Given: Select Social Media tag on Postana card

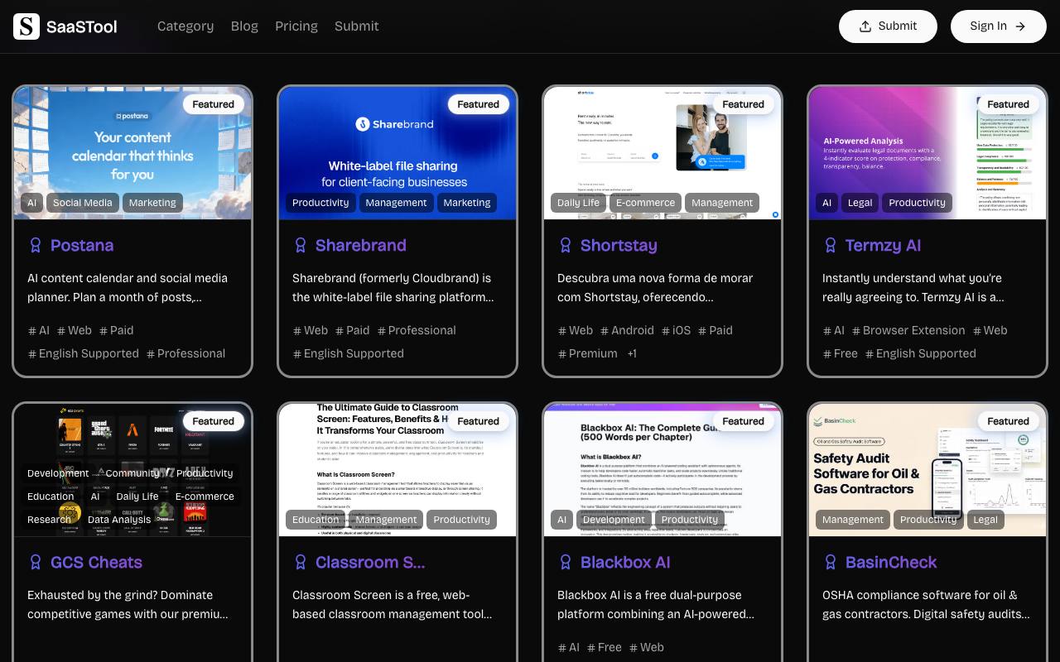Looking at the screenshot, I should [x=83, y=203].
